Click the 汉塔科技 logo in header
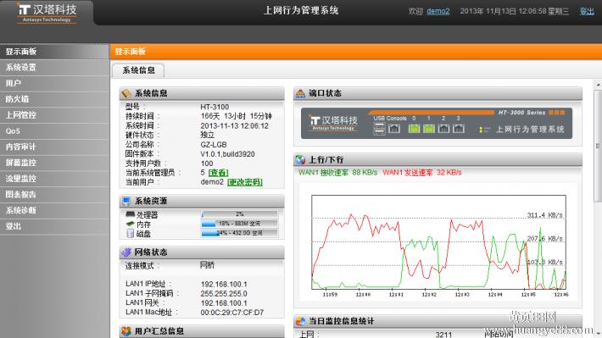 click(47, 13)
